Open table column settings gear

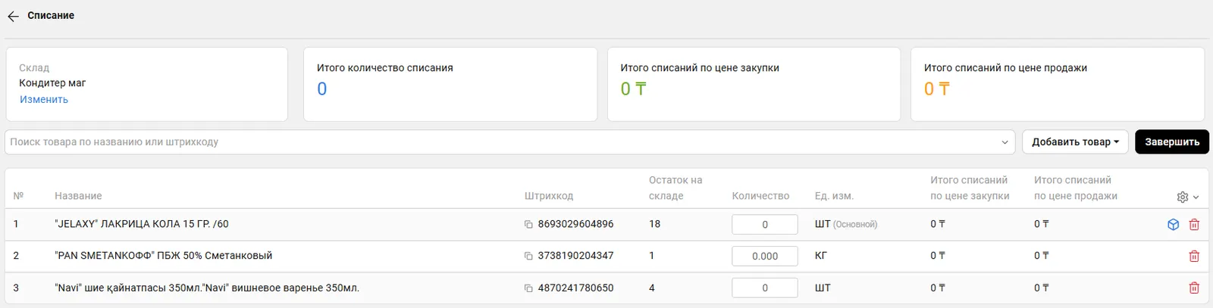1183,197
